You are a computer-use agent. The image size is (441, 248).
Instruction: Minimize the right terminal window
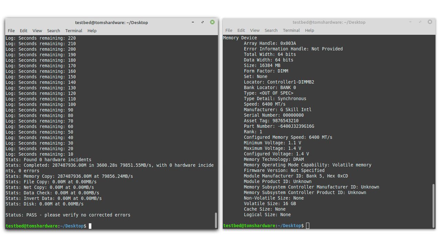point(410,22)
